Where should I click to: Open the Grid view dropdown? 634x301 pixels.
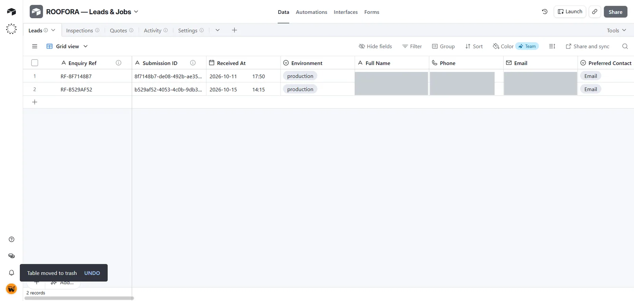67,46
